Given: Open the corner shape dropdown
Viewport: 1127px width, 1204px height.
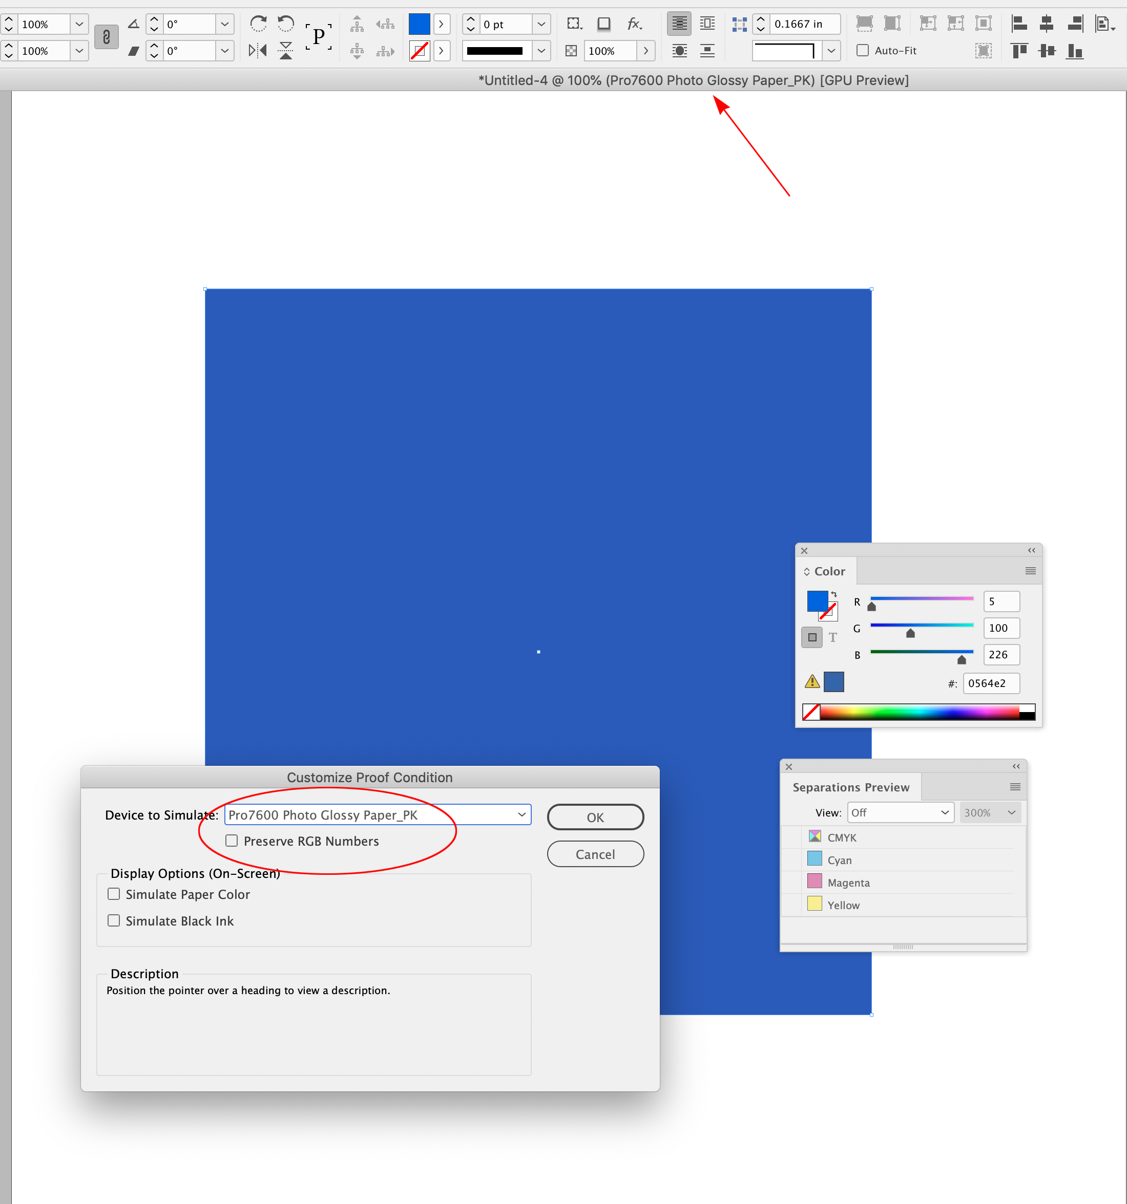Looking at the screenshot, I should point(831,50).
